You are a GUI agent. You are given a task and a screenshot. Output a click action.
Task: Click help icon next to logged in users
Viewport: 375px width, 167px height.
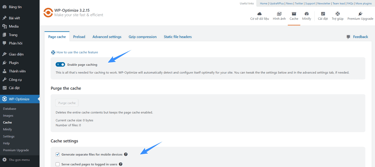pyautogui.click(x=121, y=164)
